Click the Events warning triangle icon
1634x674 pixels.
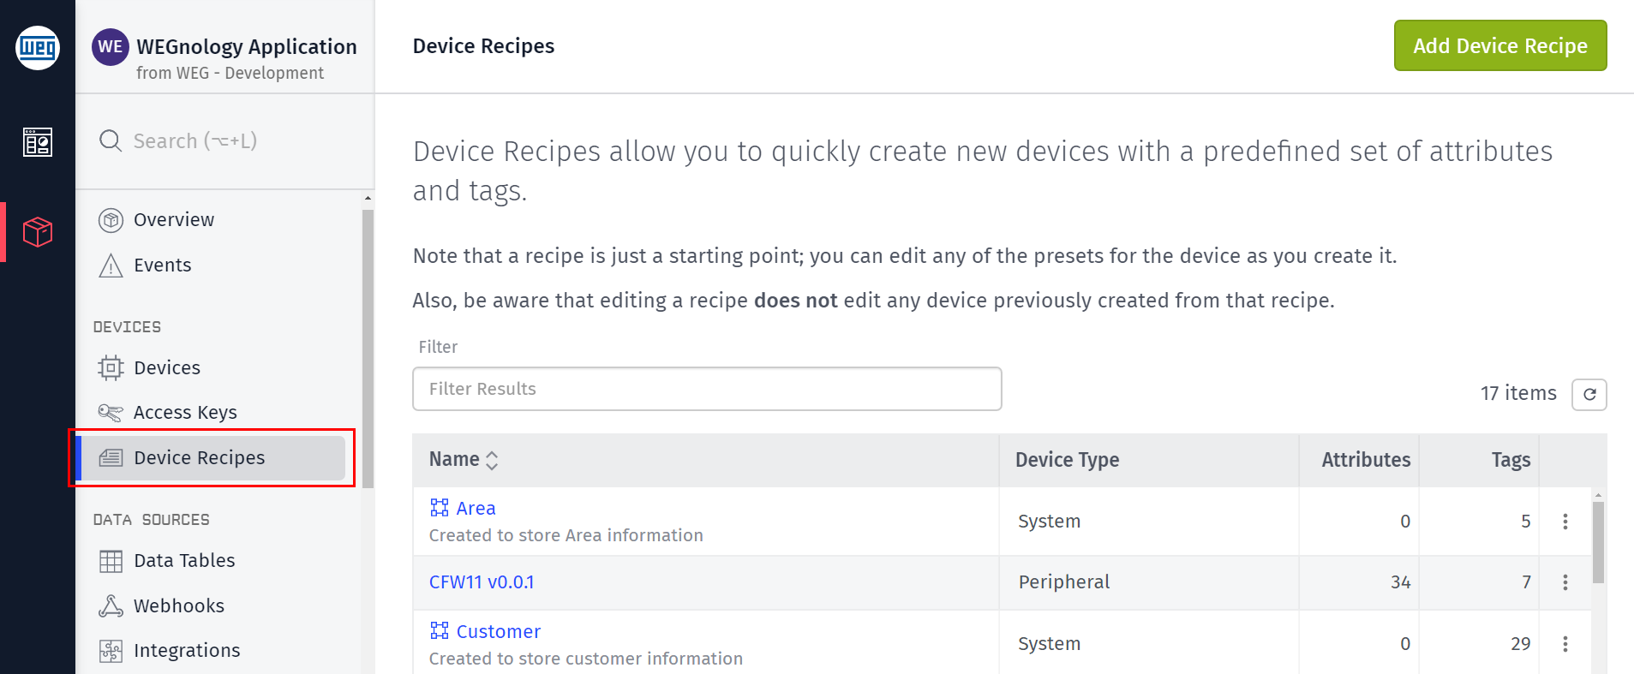tap(111, 265)
